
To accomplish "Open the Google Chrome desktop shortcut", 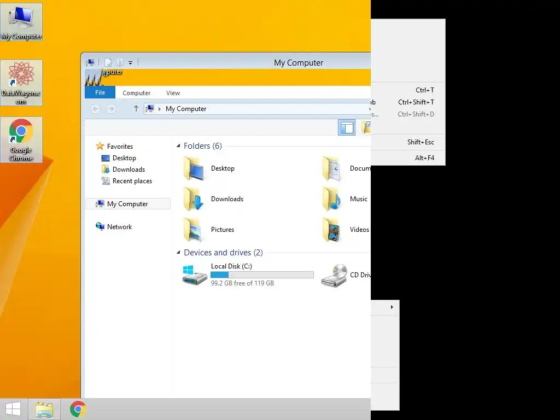I will pyautogui.click(x=21, y=139).
